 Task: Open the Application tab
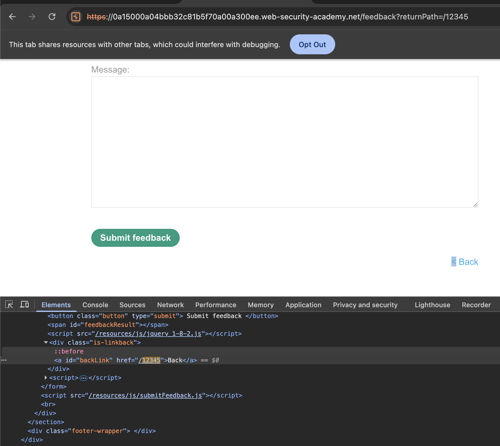coord(303,305)
